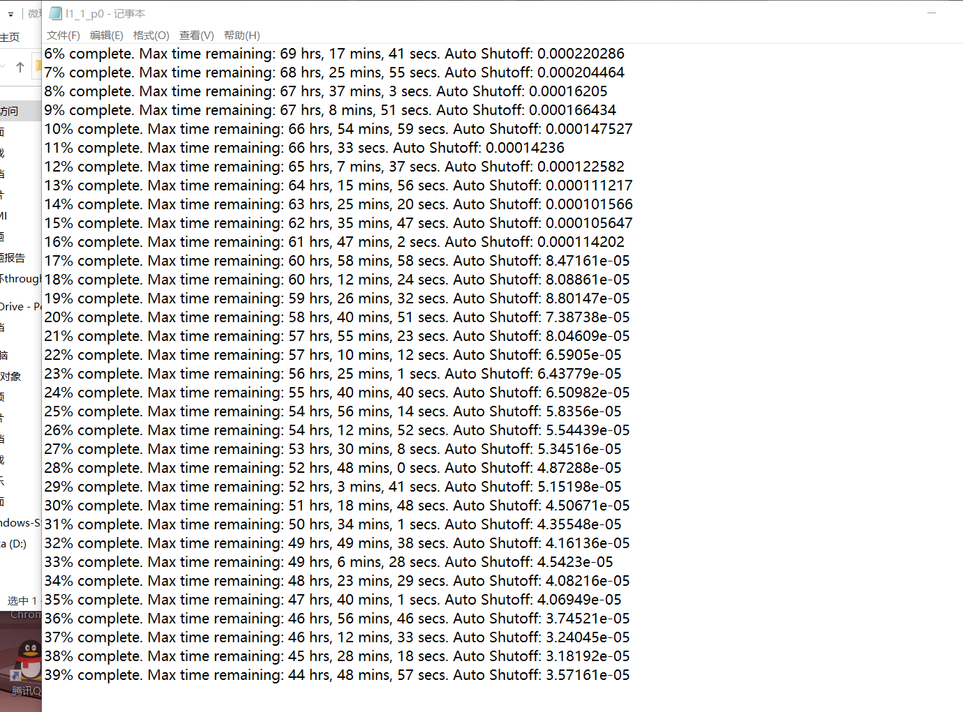Click the Notepad icon in the title bar

[55, 13]
